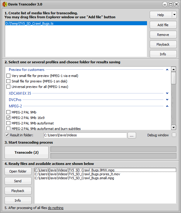Toggle the Result in folder checkbox

[7, 135]
